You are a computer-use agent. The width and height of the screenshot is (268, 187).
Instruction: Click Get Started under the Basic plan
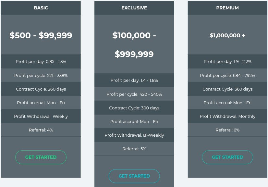pos(41,157)
